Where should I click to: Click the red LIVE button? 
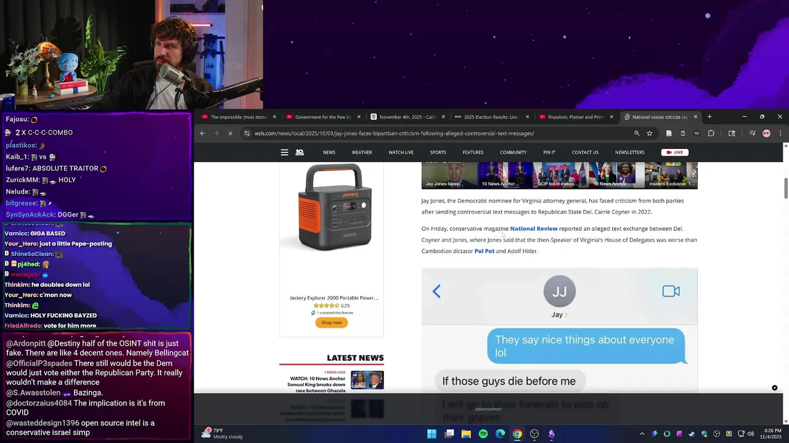(x=675, y=152)
